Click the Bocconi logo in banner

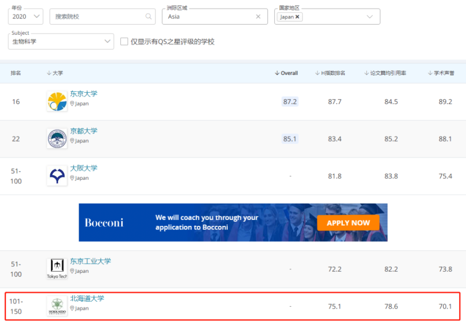(x=104, y=223)
